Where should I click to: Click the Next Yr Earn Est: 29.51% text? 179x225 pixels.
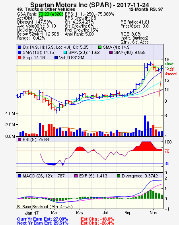point(43,223)
